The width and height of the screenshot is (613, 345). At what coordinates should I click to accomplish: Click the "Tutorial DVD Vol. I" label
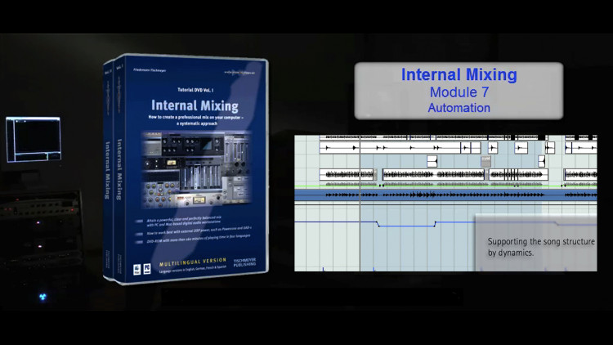tap(195, 90)
